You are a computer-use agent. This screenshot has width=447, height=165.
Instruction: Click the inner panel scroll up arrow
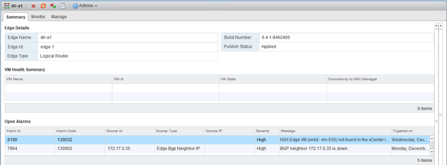click(436, 26)
